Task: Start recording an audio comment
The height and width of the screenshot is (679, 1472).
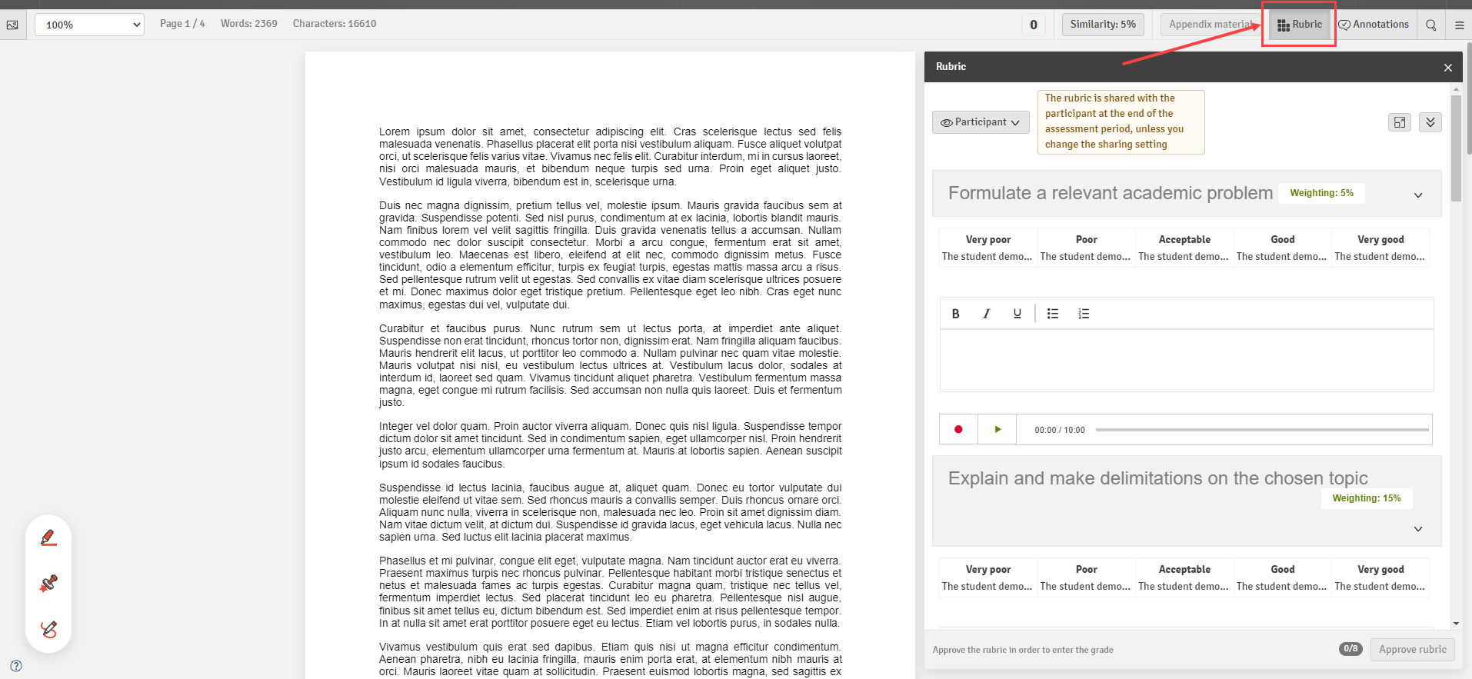Action: click(958, 430)
